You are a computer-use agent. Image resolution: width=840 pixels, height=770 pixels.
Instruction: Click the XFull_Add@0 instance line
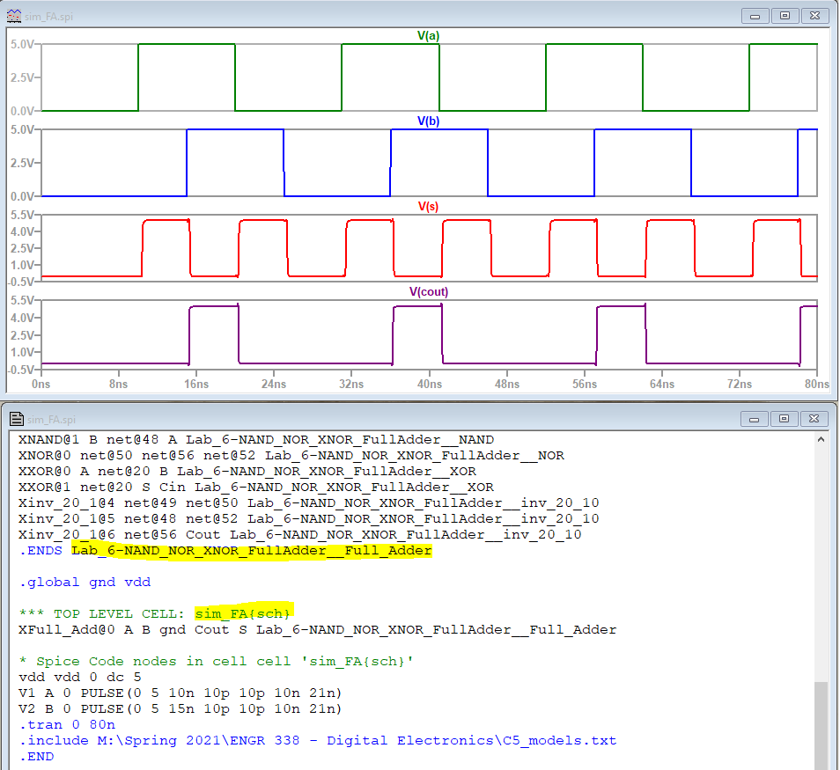click(x=317, y=630)
